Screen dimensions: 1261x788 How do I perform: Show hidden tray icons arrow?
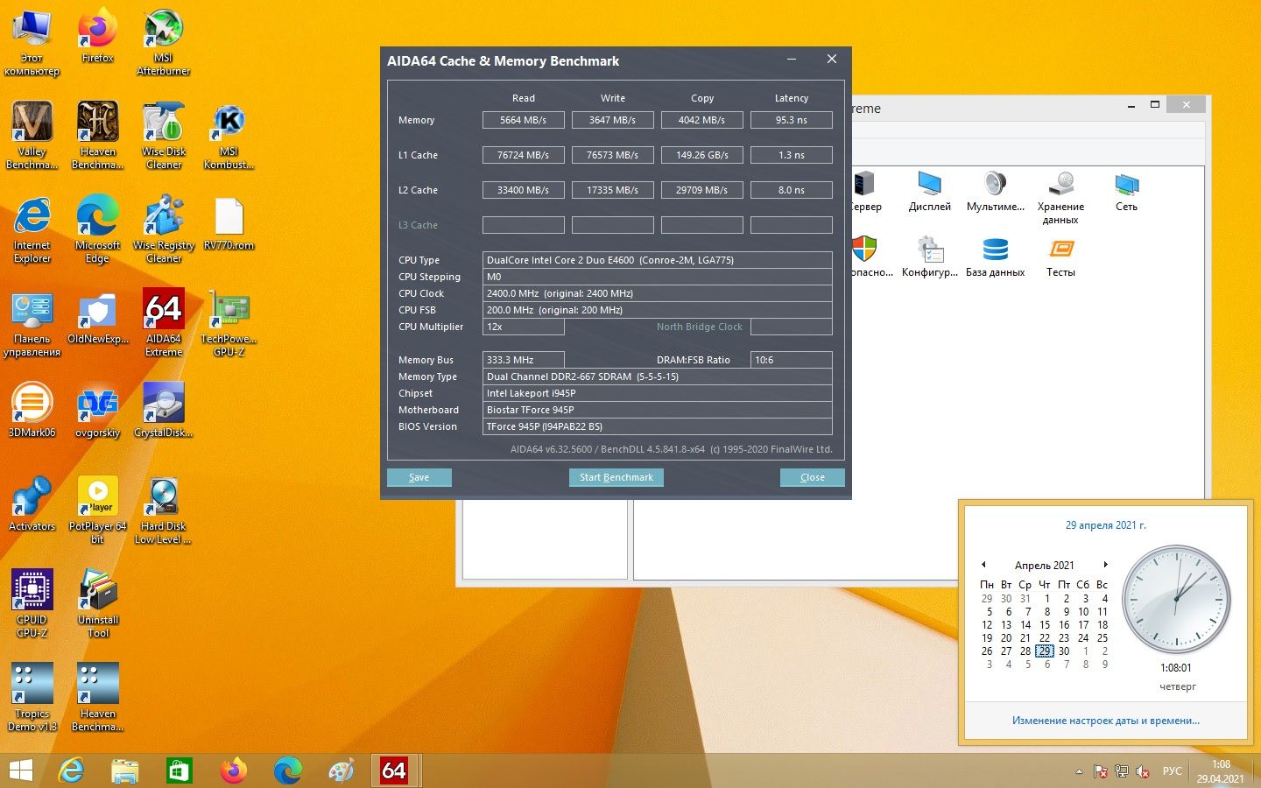1079,771
